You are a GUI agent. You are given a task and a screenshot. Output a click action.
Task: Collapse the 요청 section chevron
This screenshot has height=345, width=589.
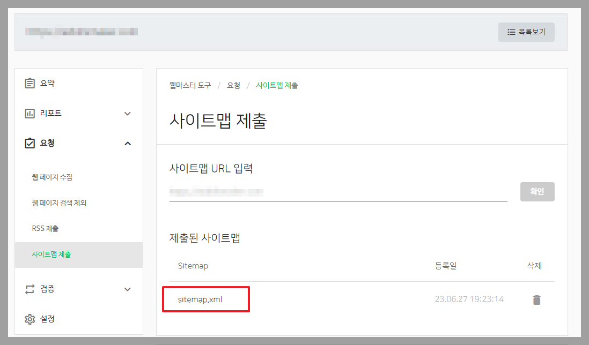pos(128,143)
